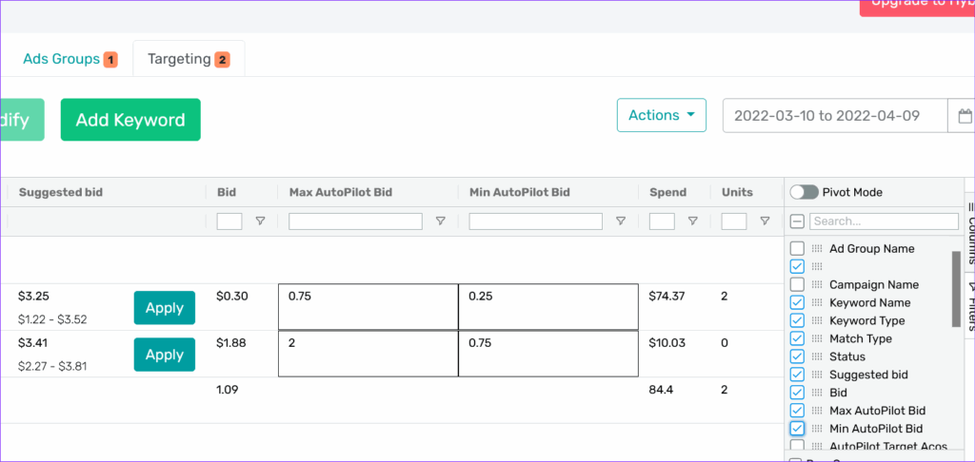Uncheck the Status column checkbox

[797, 356]
